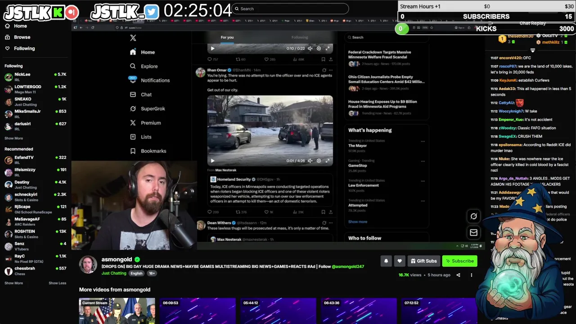This screenshot has width=576, height=324.
Task: Open NickLee channel in Following list
Action: [35, 76]
